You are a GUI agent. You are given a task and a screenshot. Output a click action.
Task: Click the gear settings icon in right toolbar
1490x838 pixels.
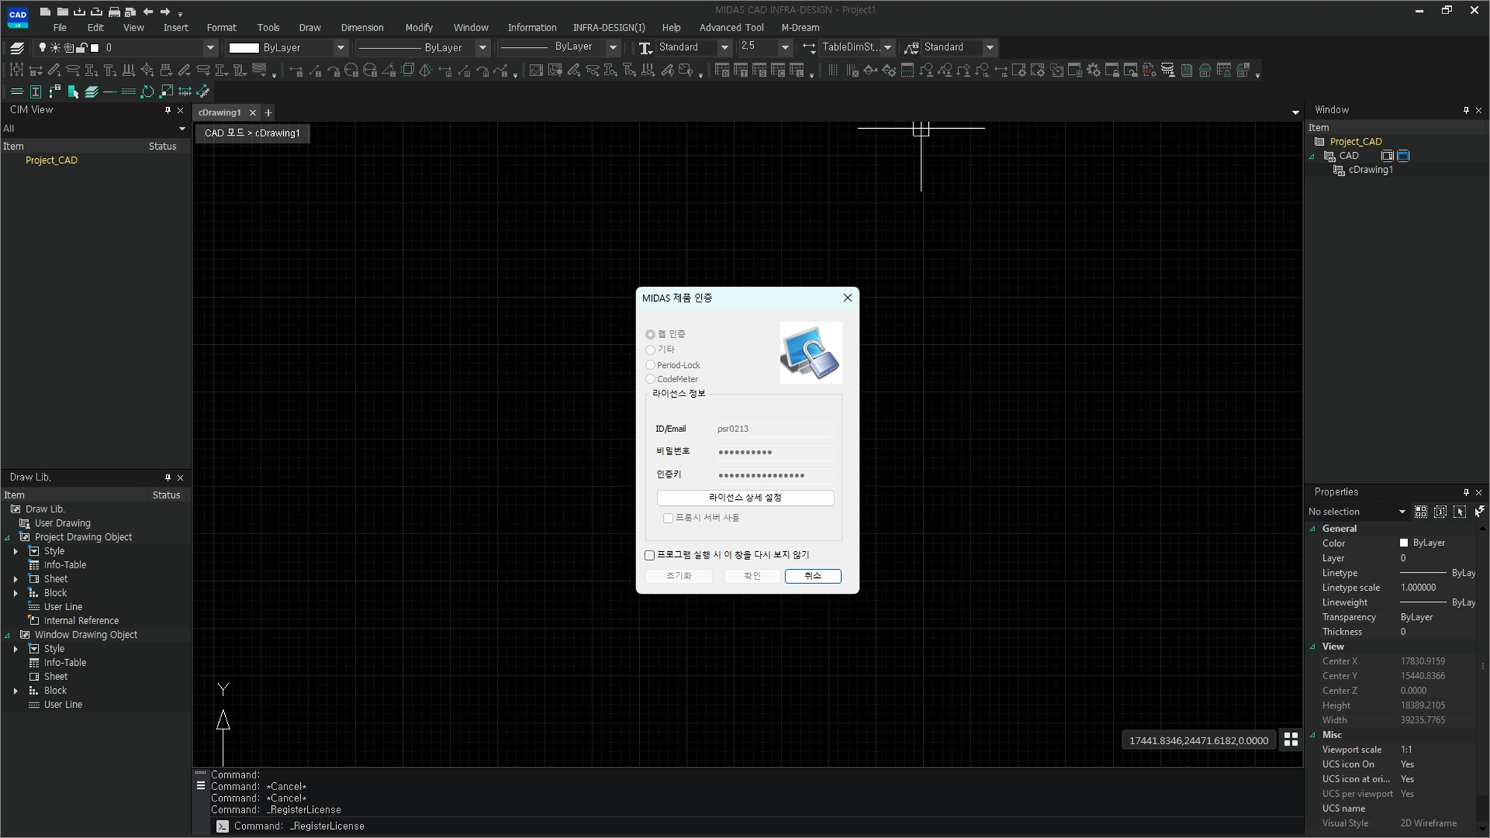click(x=1093, y=70)
